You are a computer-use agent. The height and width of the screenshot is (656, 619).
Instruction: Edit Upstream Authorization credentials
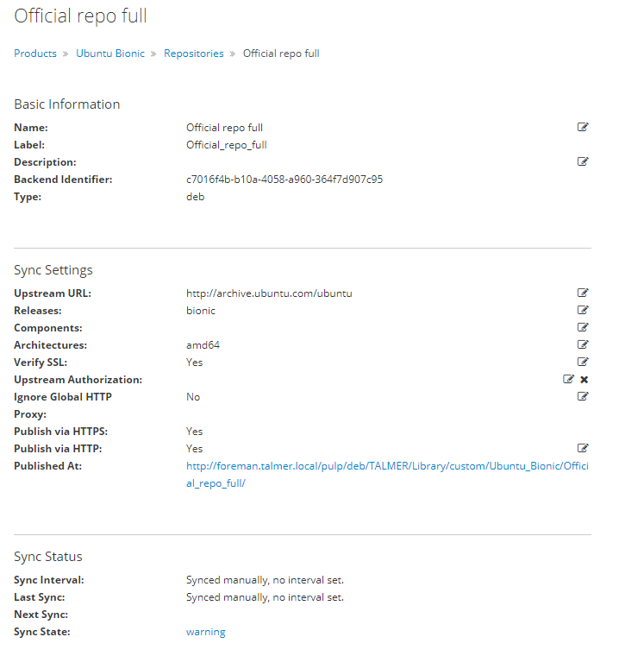pos(568,379)
